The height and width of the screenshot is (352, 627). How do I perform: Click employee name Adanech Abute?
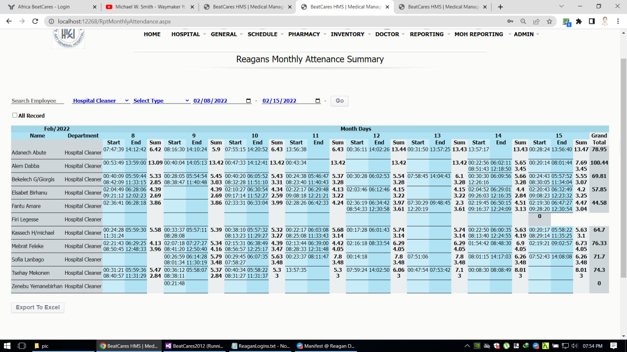29,153
